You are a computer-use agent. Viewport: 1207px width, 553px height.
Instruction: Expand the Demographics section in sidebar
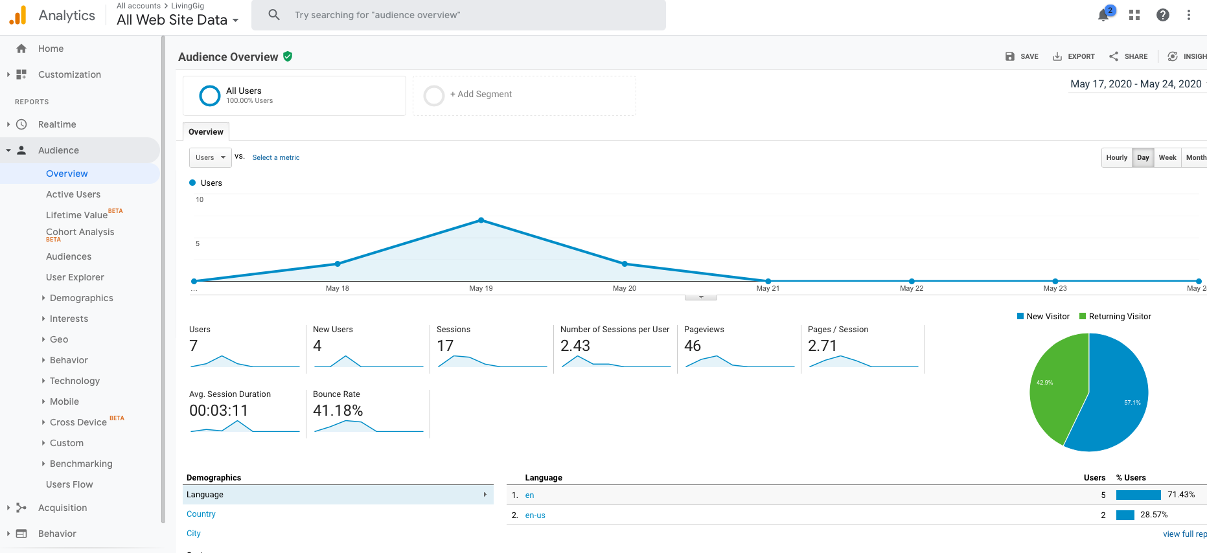tap(81, 298)
